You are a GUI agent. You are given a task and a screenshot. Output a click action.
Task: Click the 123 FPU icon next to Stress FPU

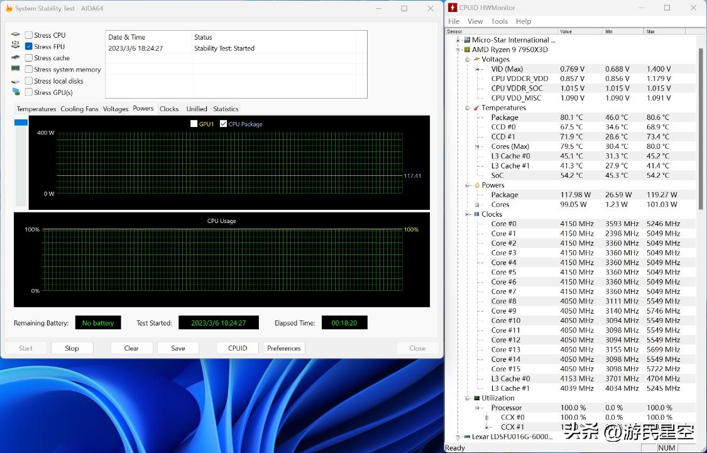(15, 46)
